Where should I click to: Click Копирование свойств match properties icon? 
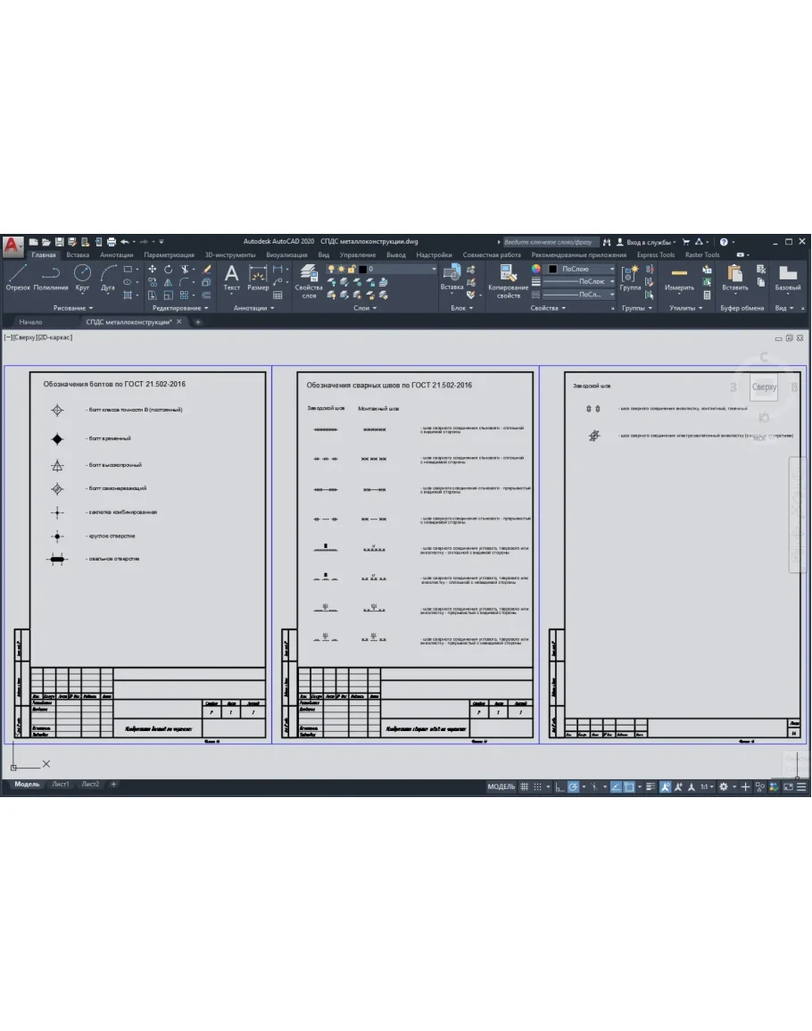509,279
